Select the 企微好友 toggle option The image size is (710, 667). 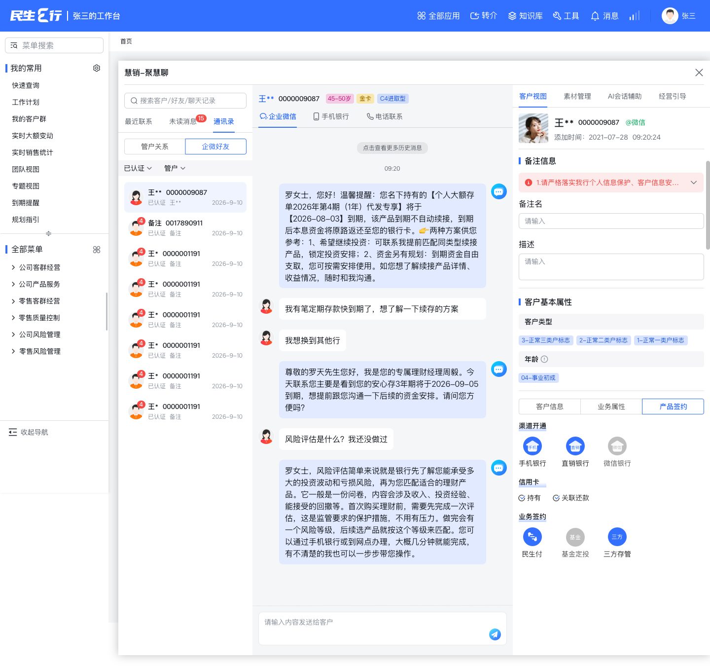pos(216,147)
